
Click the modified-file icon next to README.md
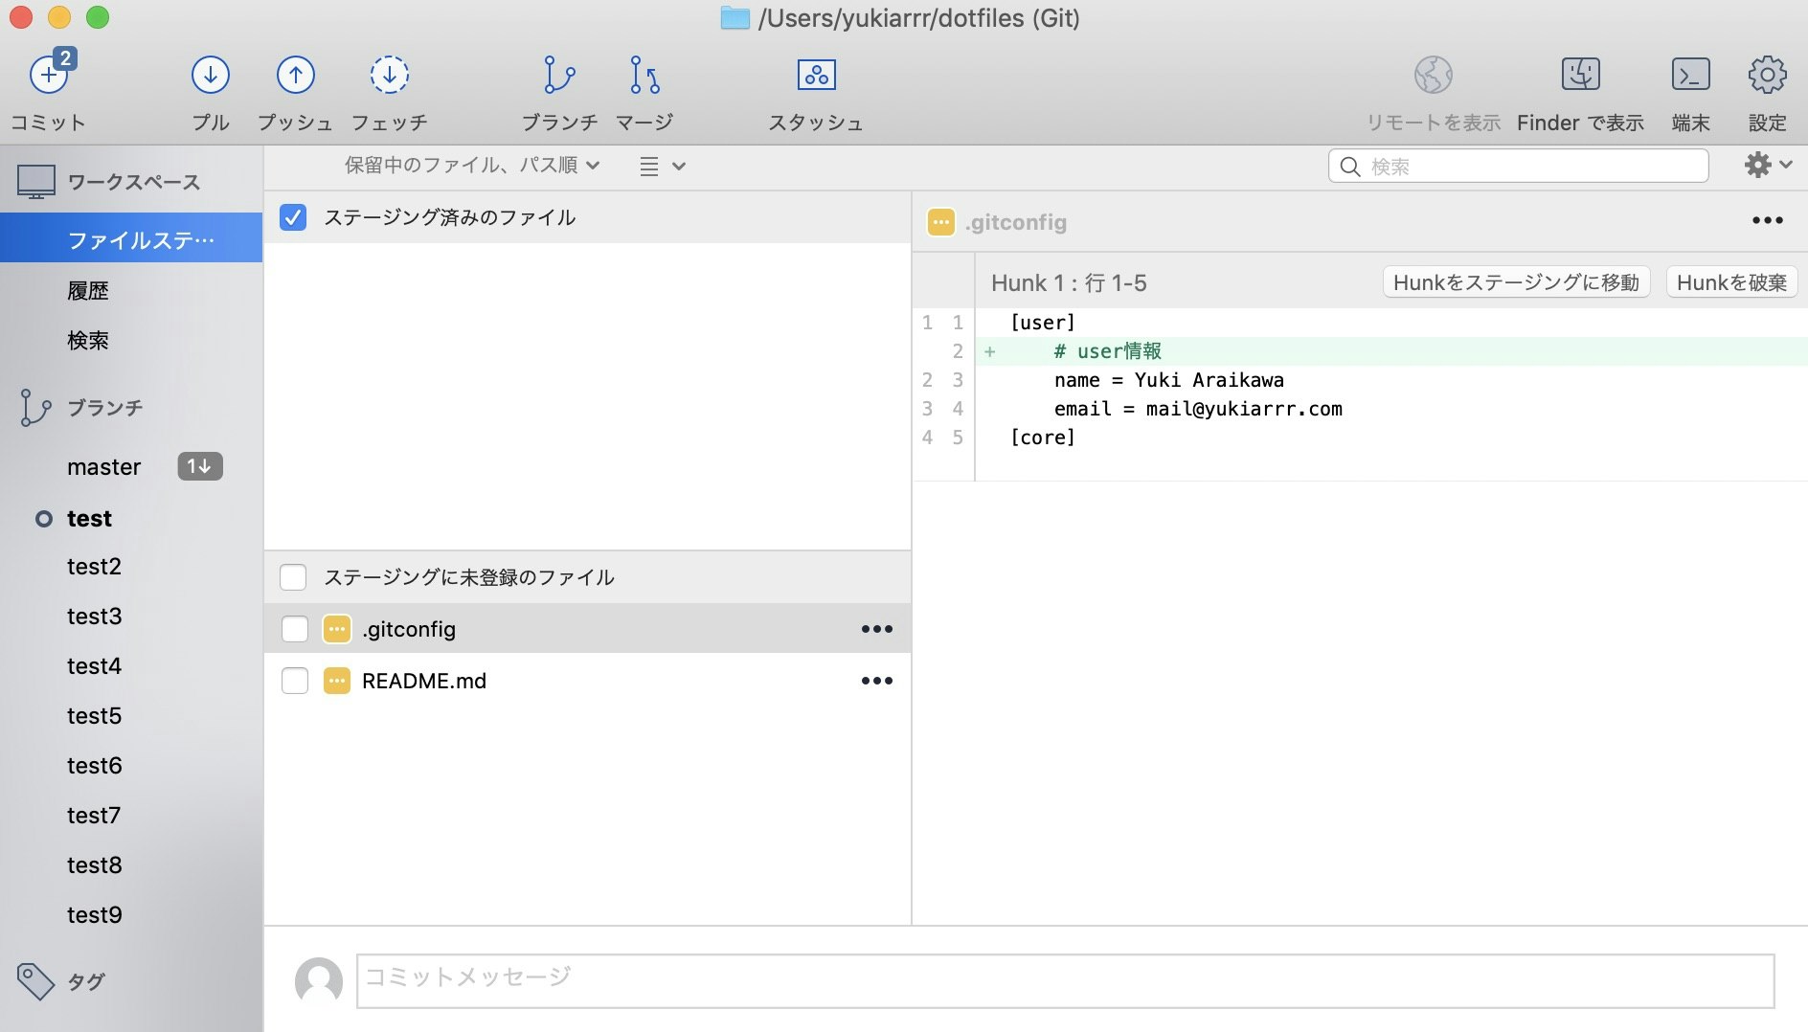point(337,681)
